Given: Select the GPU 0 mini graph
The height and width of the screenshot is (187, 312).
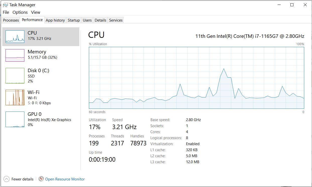Looking at the screenshot, I should [x=15, y=119].
